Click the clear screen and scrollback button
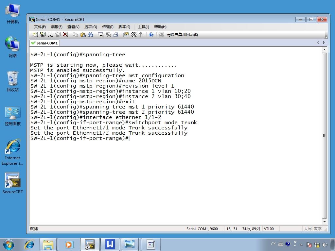This screenshot has width=335, height=251. (x=178, y=35)
